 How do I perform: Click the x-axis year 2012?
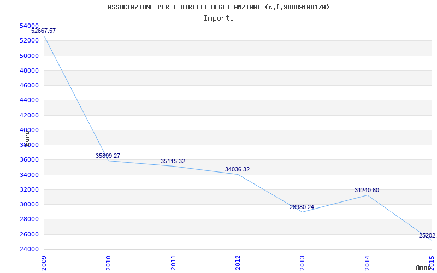tap(238, 263)
